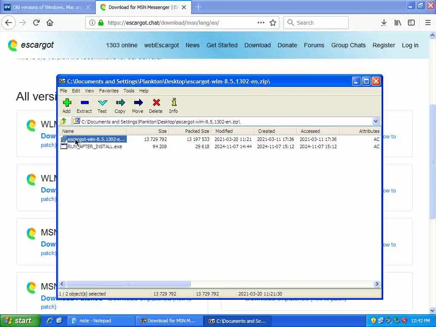Reload the page in Firefox
The height and width of the screenshot is (327, 436).
(36, 23)
